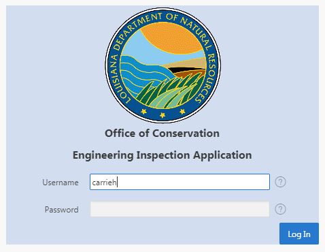The height and width of the screenshot is (252, 325).
Task: Click the orange sun in the seal
Action: pos(171,40)
